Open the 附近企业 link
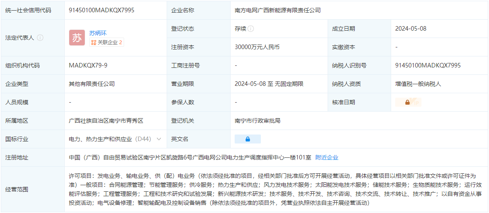Viewport: 489px width, 213px height. tap(326, 157)
